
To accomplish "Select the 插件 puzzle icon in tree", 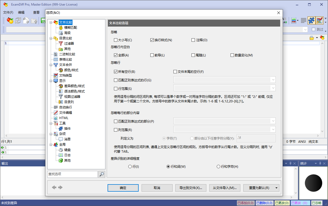I will click(x=61, y=129).
